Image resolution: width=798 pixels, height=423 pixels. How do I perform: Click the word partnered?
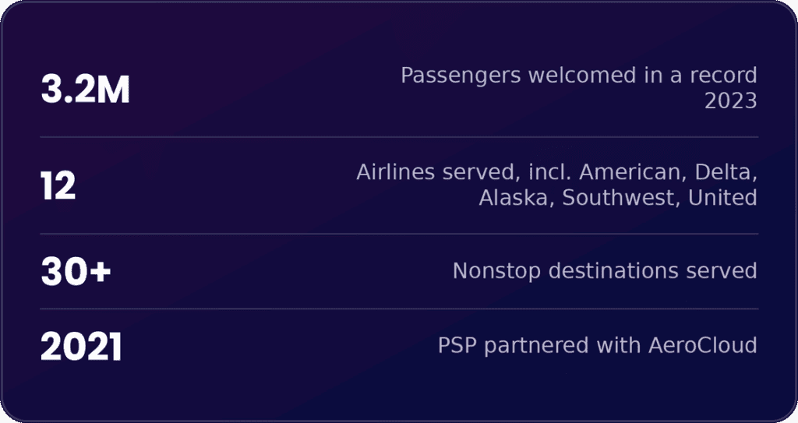[536, 347]
